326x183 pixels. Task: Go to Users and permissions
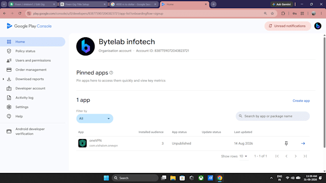pyautogui.click(x=33, y=60)
